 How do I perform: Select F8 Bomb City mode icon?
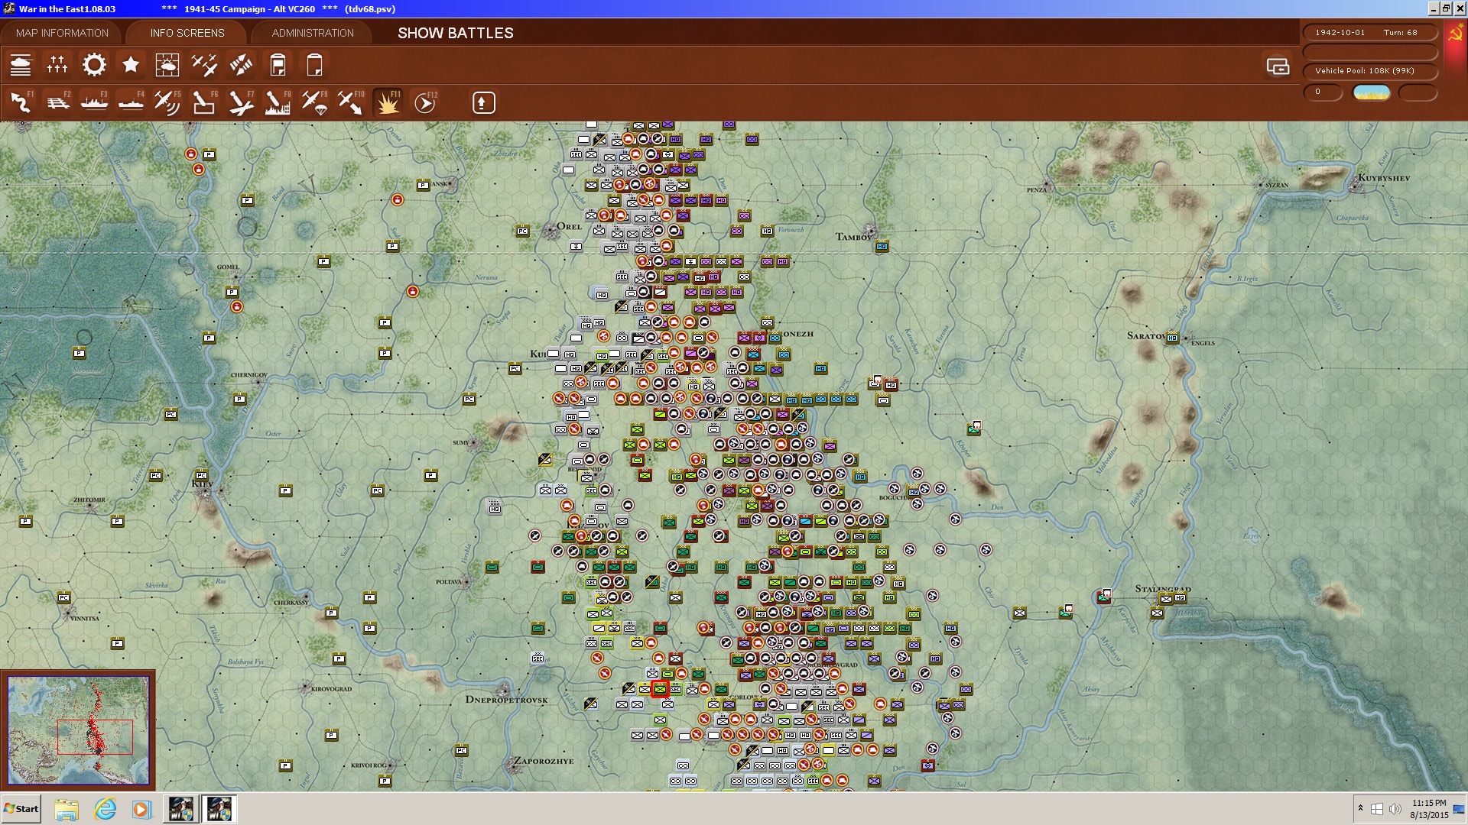[278, 102]
